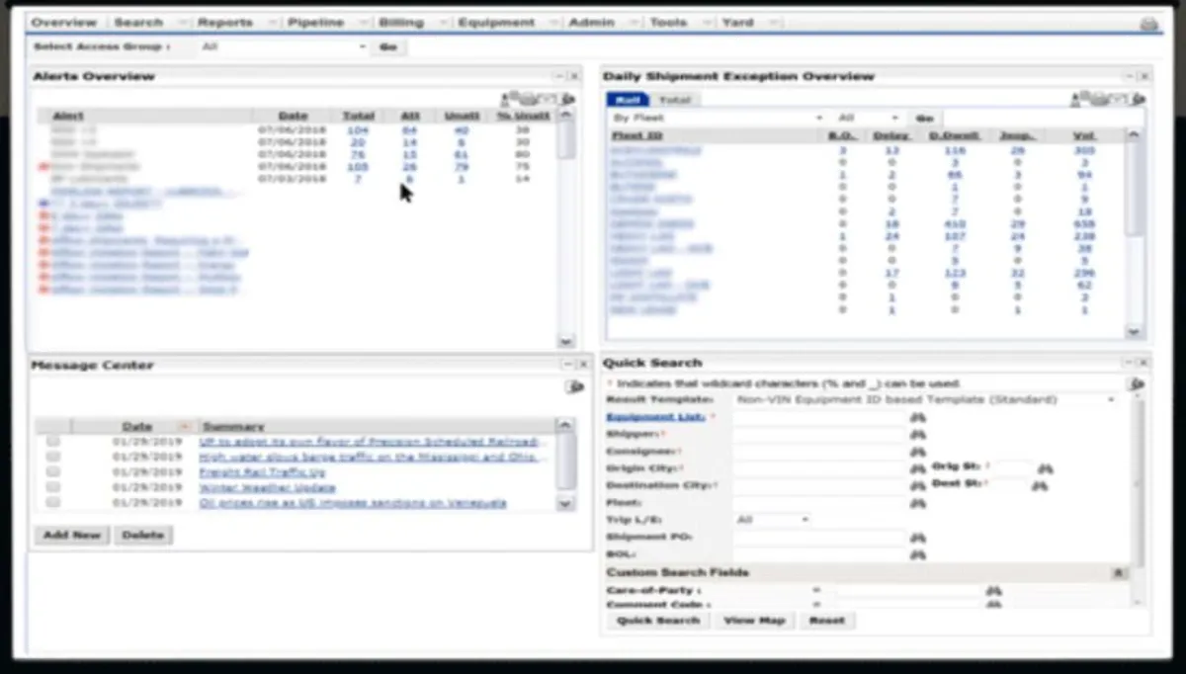
Task: Tick checkbox for Freight Rail Traffic Up message
Action: point(52,472)
